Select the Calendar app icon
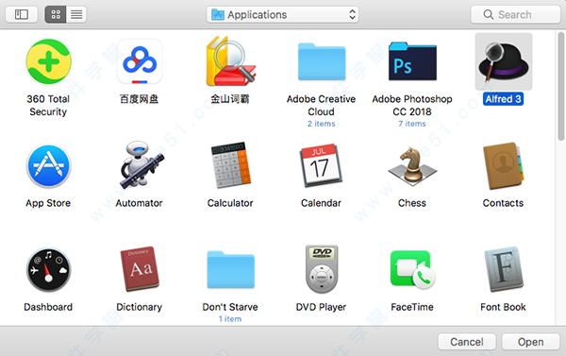This screenshot has width=566, height=356. click(321, 165)
